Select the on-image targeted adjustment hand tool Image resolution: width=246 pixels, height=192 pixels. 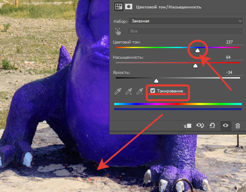(x=118, y=31)
